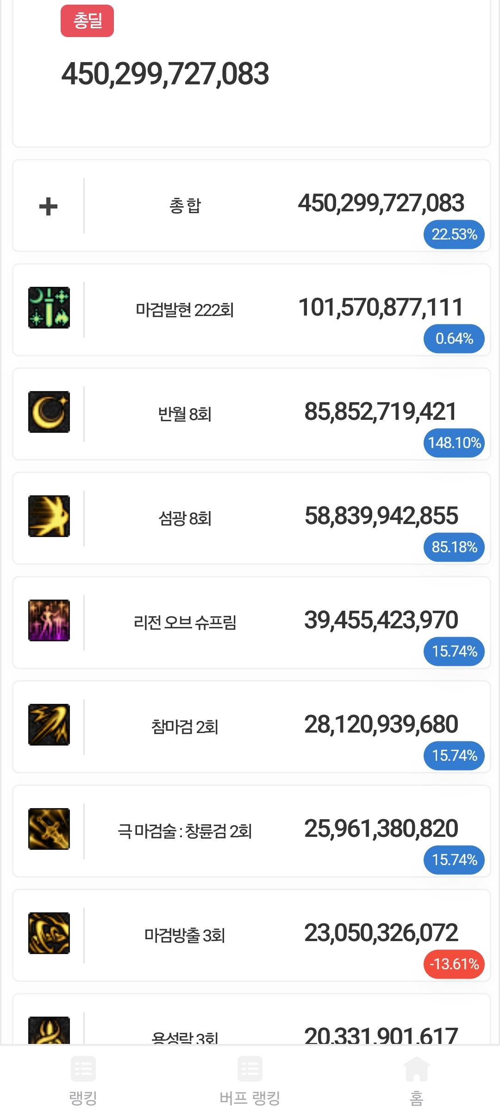Select the 마검발현 222회 label

click(x=185, y=310)
